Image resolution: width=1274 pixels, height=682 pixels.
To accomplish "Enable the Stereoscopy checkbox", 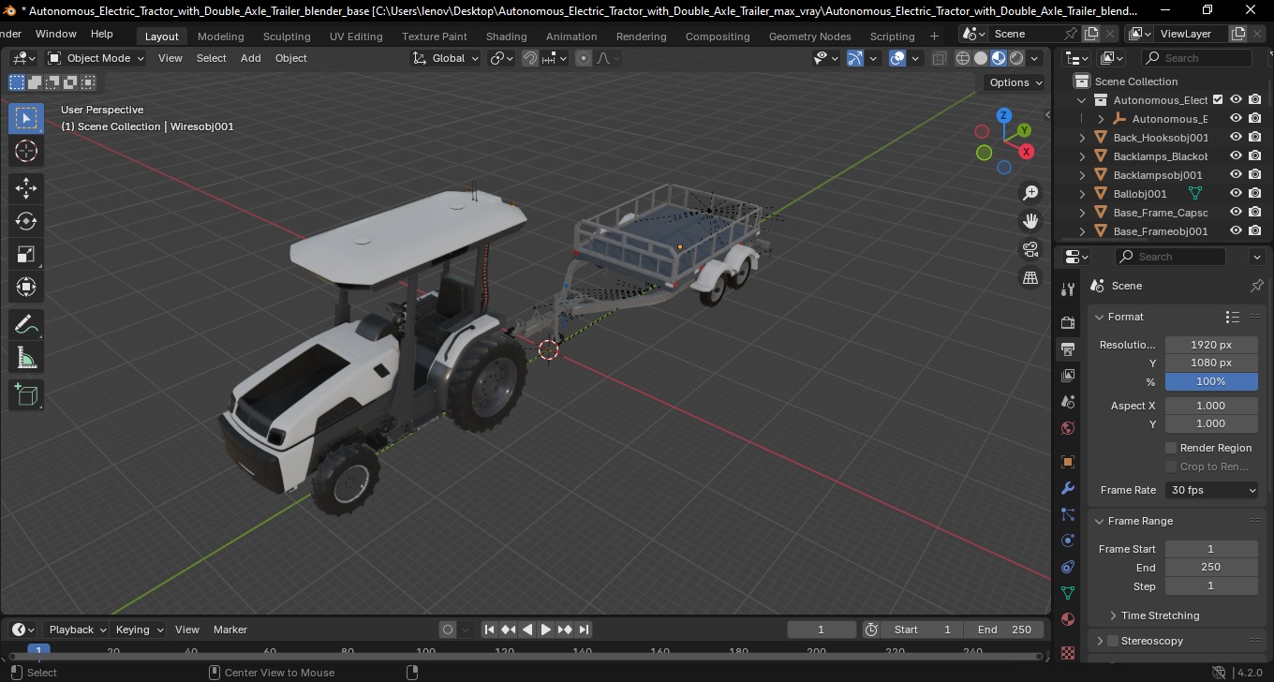I will (1113, 641).
